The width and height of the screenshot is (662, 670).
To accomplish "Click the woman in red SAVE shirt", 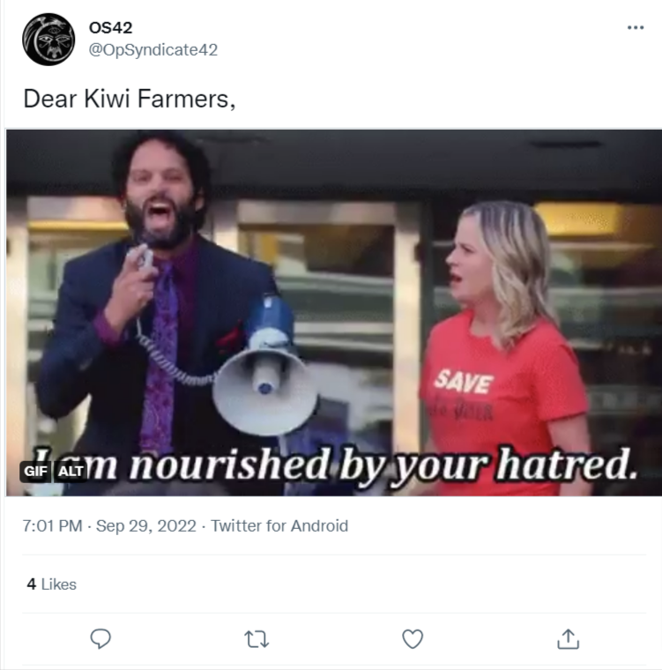I will point(506,348).
